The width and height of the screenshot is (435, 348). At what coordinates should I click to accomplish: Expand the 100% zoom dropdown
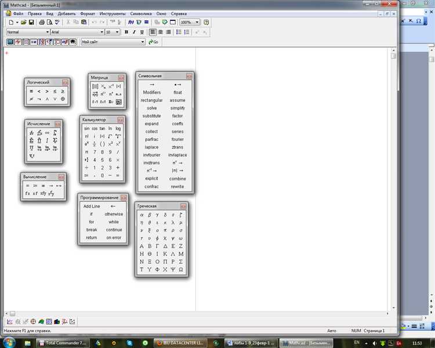pyautogui.click(x=197, y=22)
